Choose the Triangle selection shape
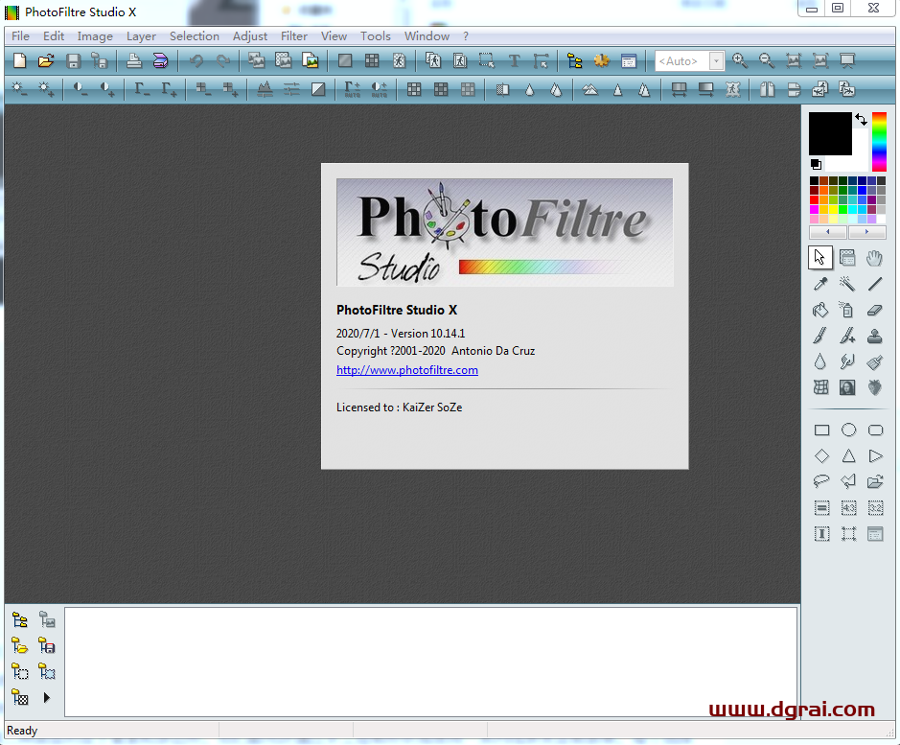 click(848, 456)
